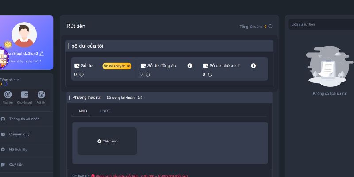Show info for Số dư đóng ảo
The height and width of the screenshot is (177, 354).
click(x=190, y=65)
